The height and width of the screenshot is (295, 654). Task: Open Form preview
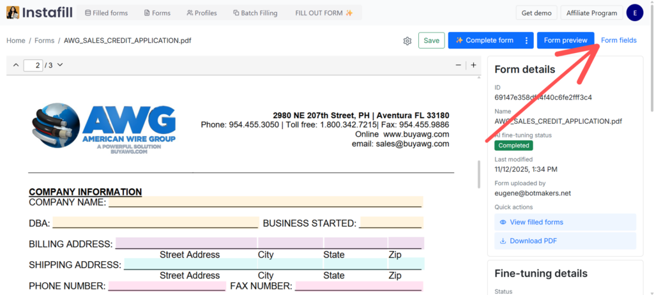565,41
